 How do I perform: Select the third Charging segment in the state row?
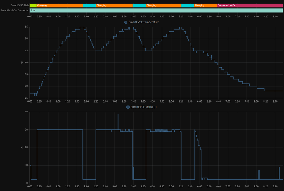click(x=164, y=5)
